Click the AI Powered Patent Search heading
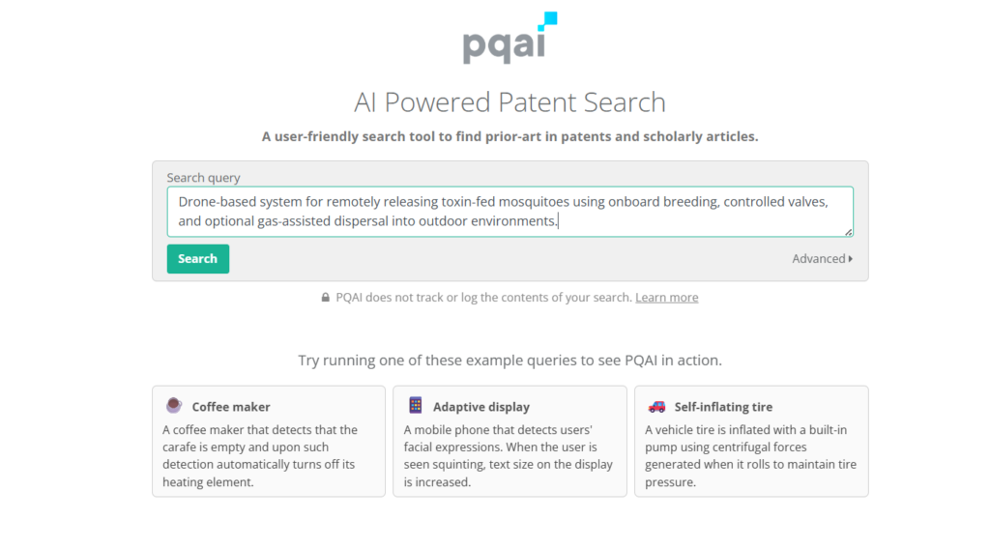This screenshot has width=990, height=548. pos(510,102)
